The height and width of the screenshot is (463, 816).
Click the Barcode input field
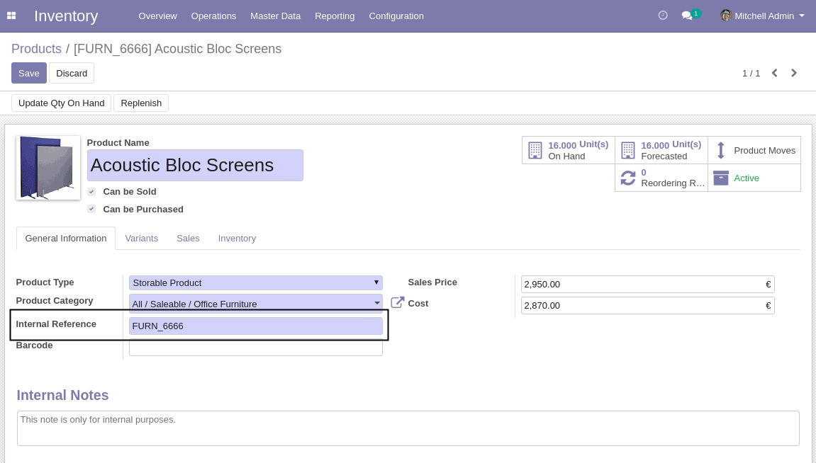[255, 348]
